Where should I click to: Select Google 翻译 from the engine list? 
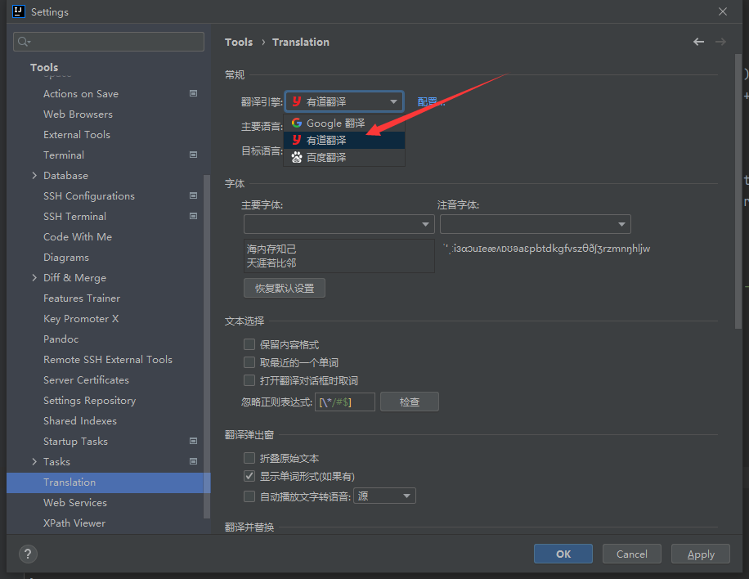click(x=344, y=123)
